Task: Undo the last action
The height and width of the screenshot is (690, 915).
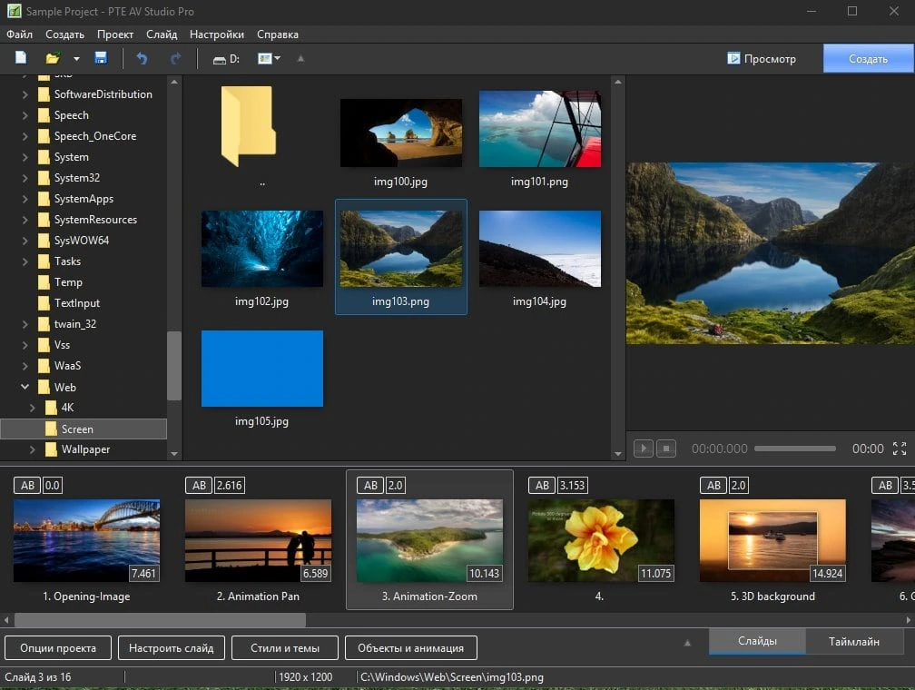Action: tap(142, 58)
